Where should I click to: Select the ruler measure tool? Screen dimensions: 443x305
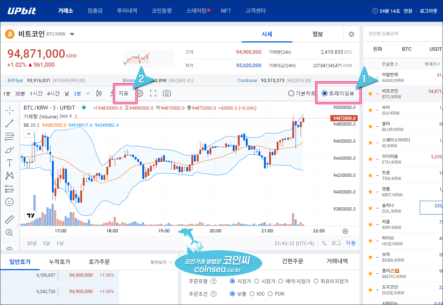9,219
